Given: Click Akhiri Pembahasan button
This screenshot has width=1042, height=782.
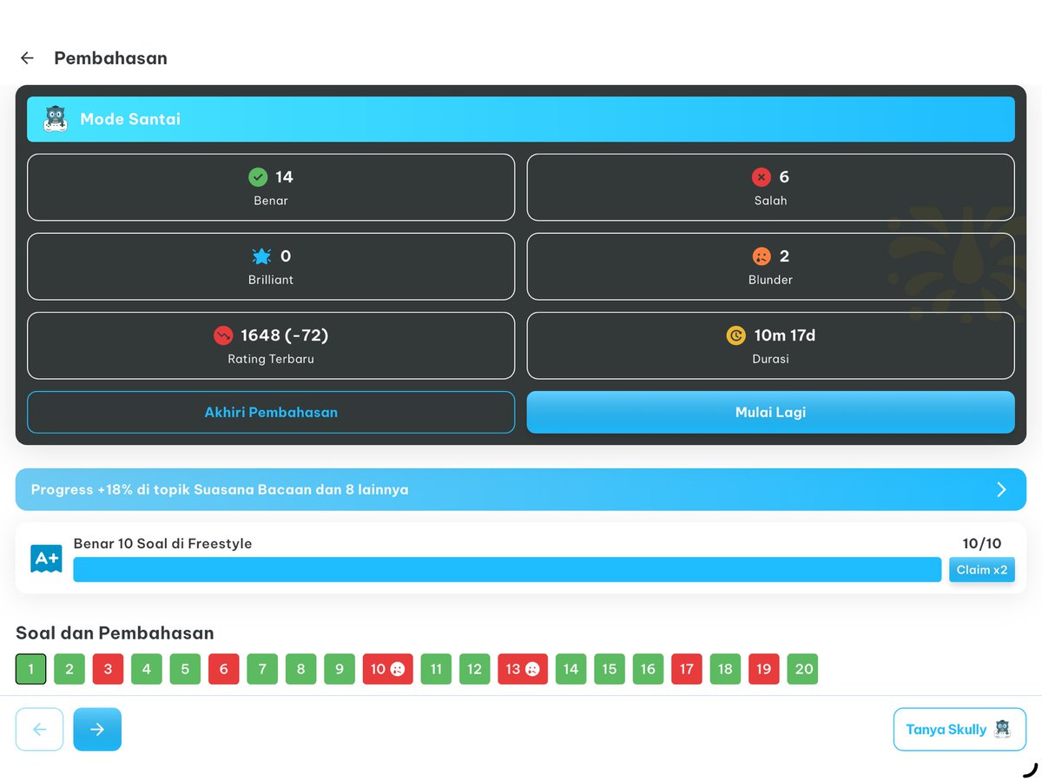Looking at the screenshot, I should (x=271, y=412).
